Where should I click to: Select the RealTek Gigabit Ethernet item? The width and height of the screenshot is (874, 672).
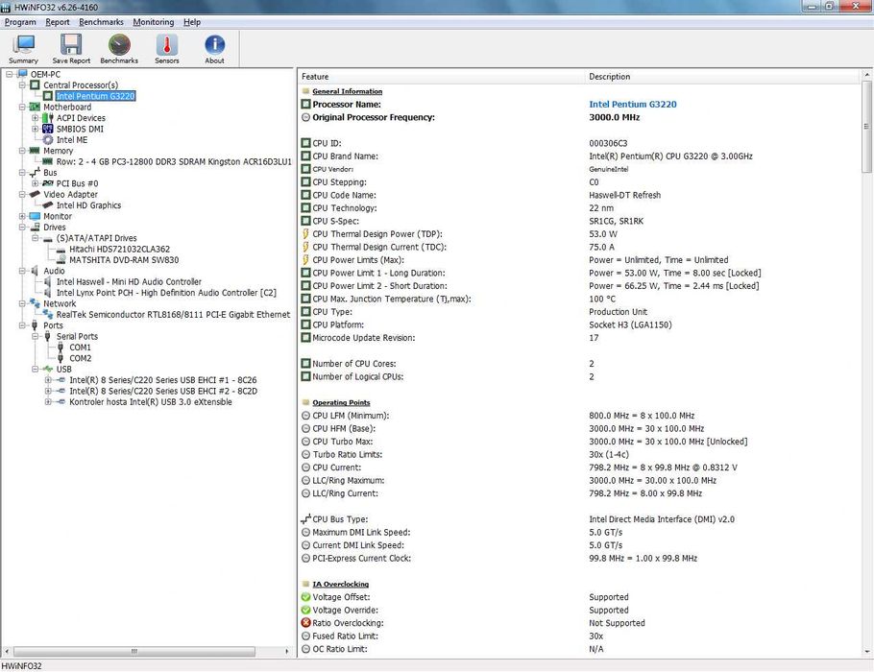[x=173, y=315]
